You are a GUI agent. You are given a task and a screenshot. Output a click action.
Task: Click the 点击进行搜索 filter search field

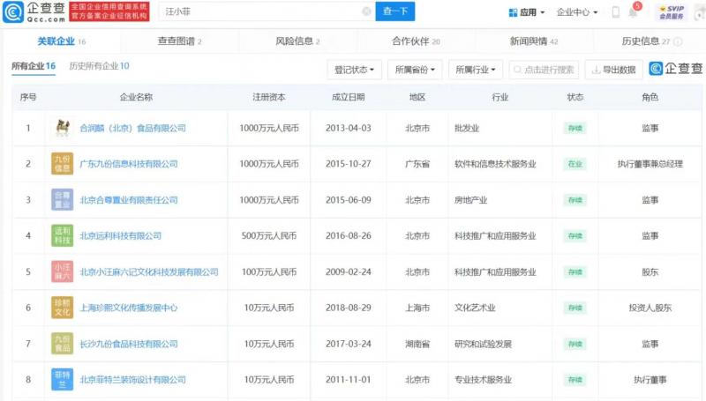click(x=544, y=70)
